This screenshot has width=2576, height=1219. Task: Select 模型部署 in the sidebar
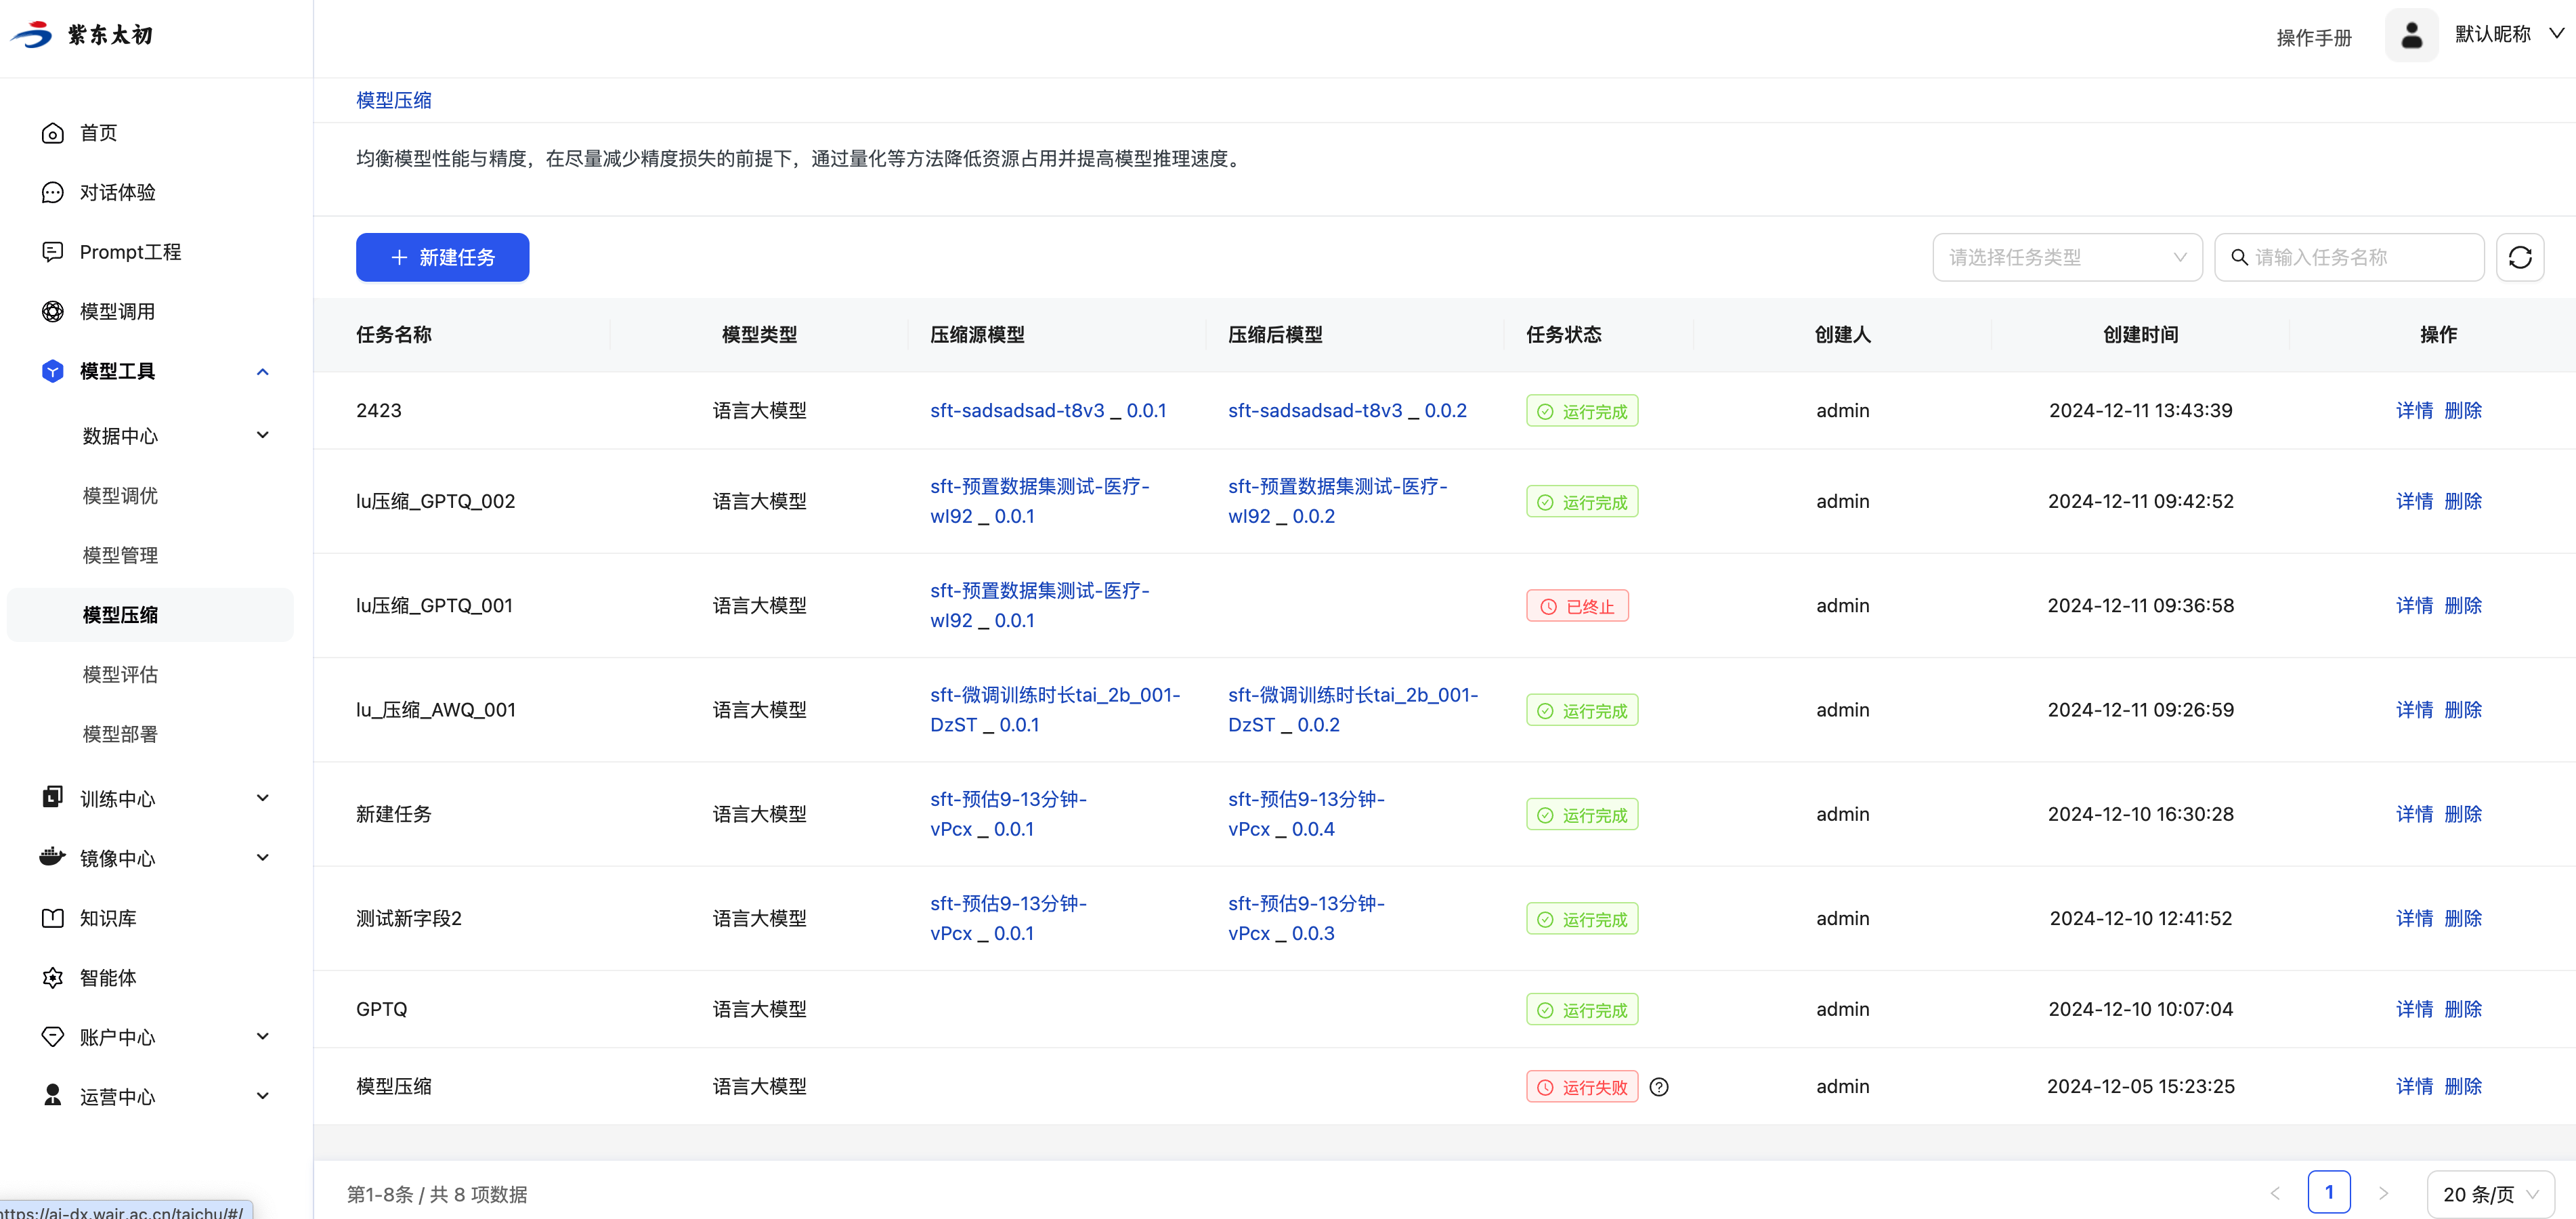[x=120, y=733]
